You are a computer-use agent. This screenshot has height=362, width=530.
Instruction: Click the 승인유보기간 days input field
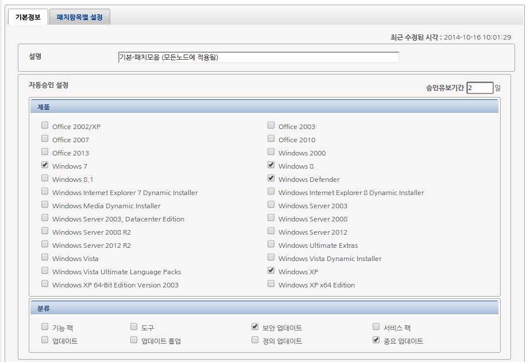(x=480, y=87)
